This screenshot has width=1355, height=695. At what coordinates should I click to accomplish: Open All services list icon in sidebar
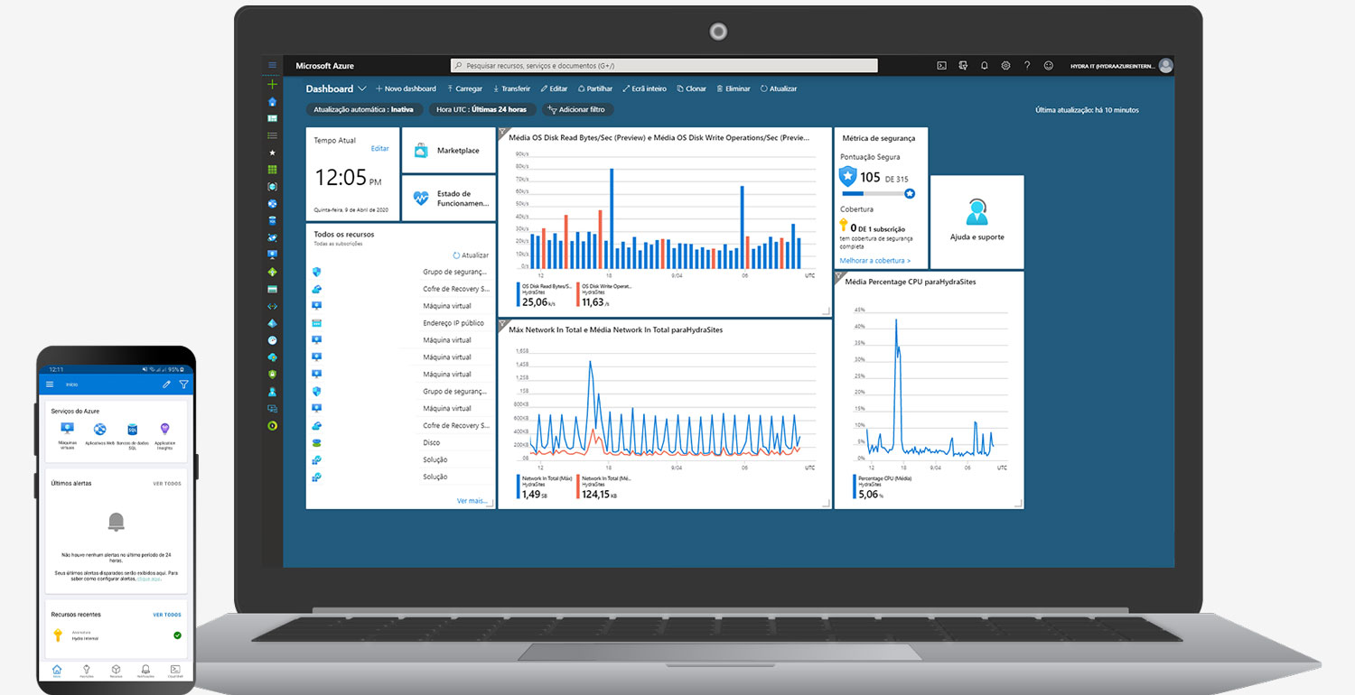[272, 135]
